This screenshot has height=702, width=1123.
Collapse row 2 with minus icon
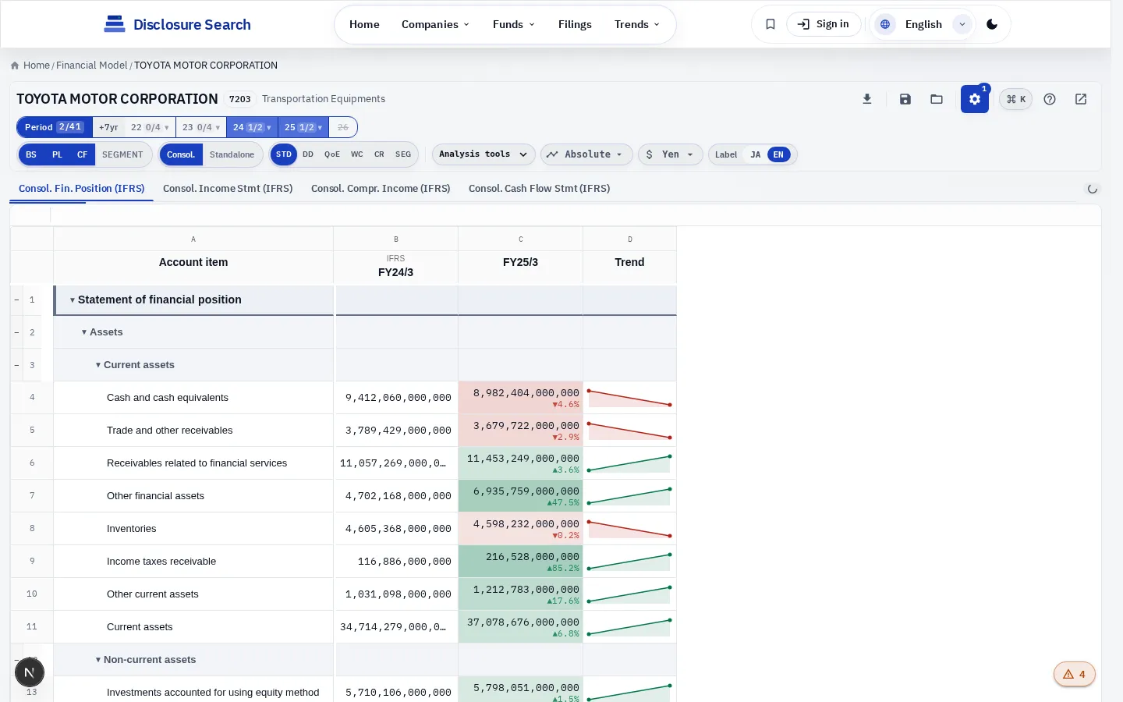pyautogui.click(x=16, y=332)
